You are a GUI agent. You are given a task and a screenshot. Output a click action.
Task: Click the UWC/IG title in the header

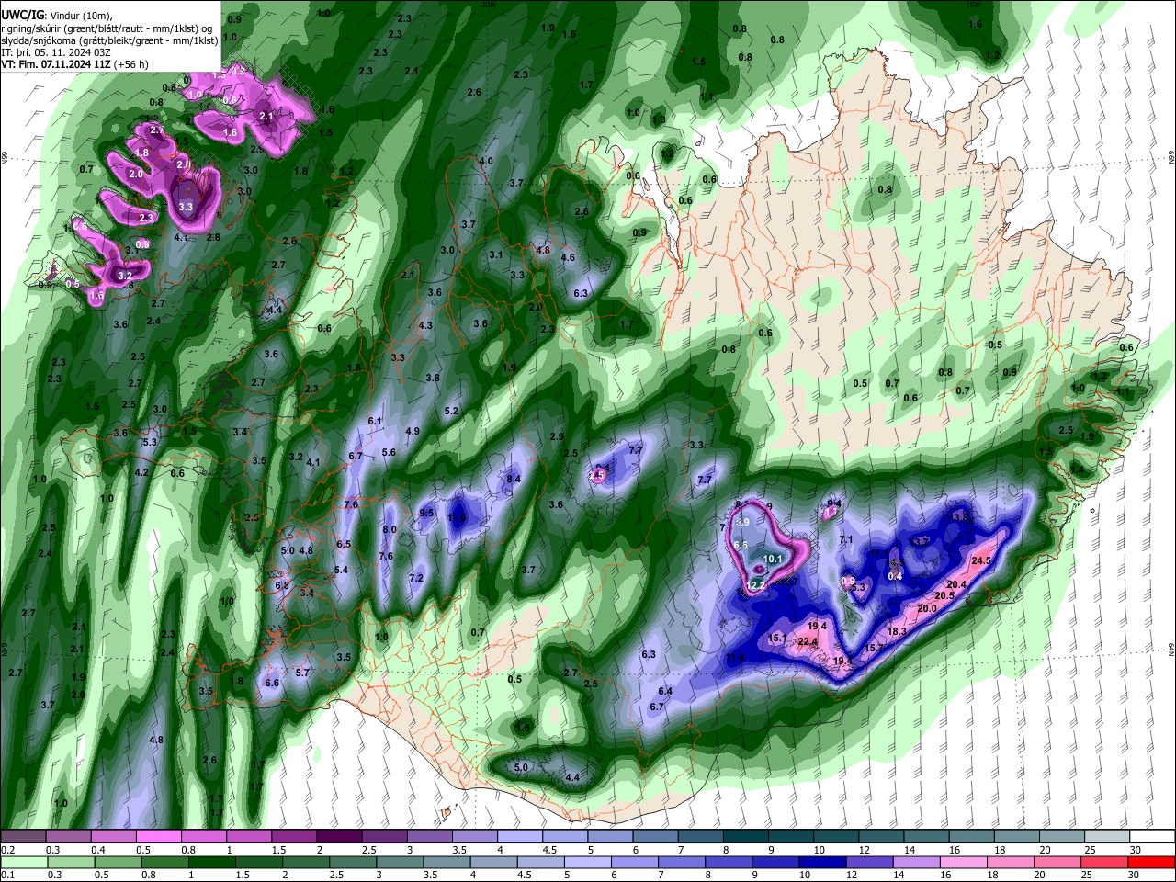(x=22, y=15)
